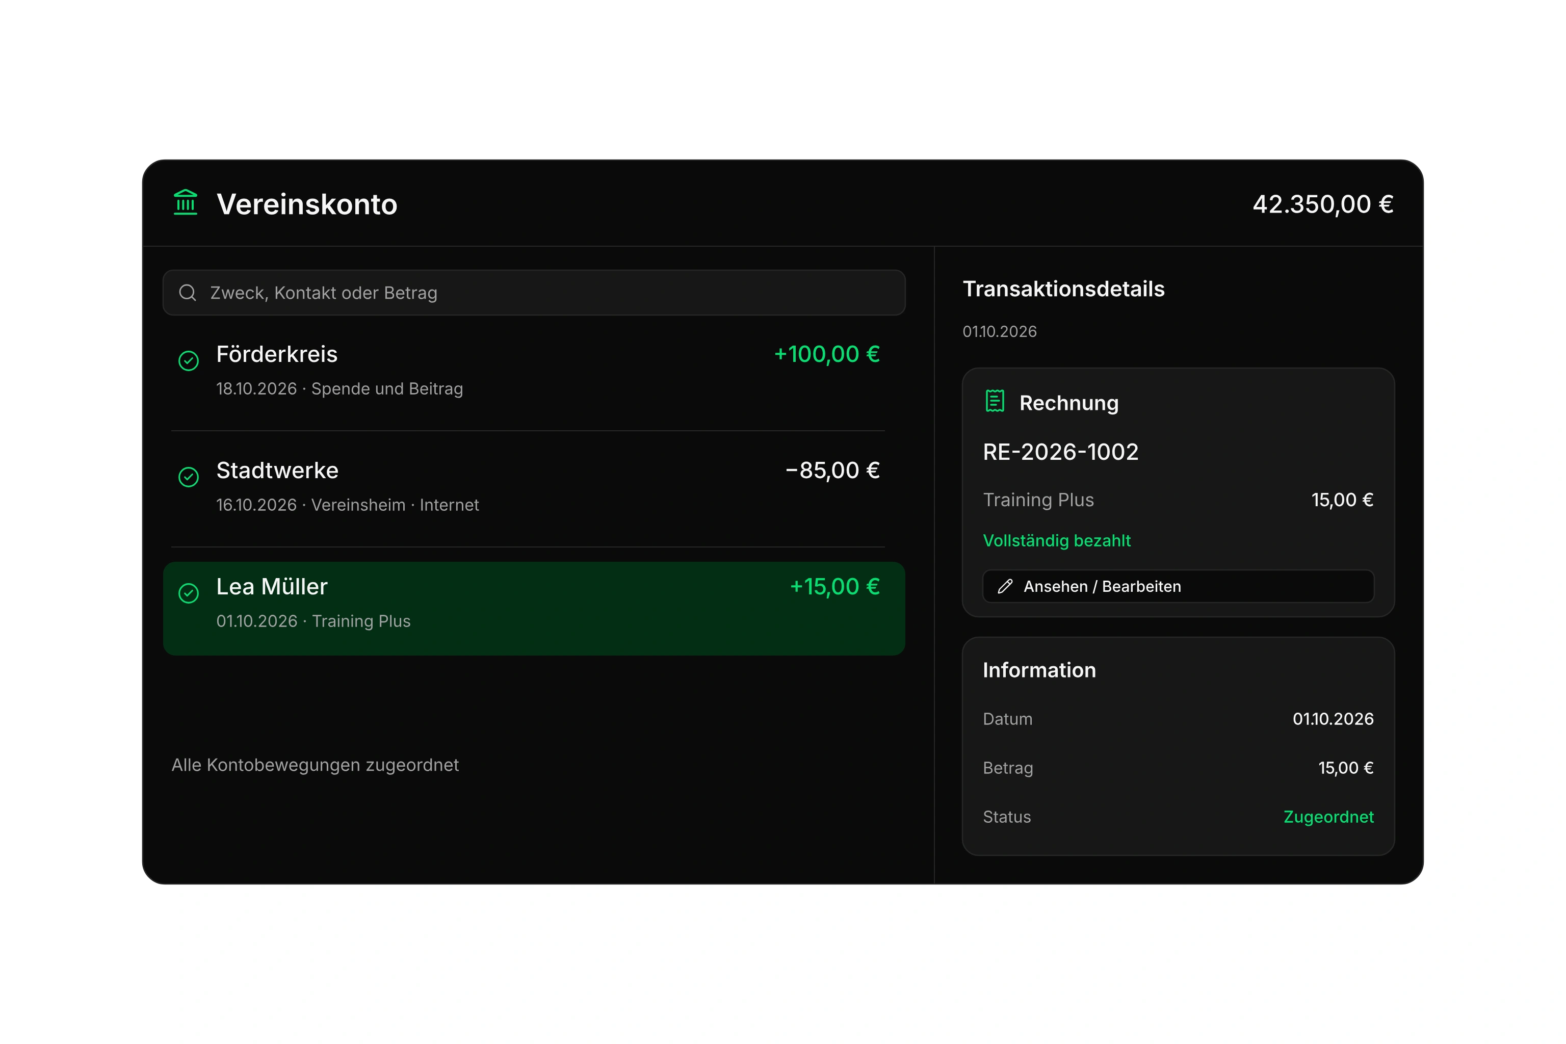Screen dimensions: 1566x1044
Task: Click invoice number RE-2026-1002
Action: point(1061,452)
